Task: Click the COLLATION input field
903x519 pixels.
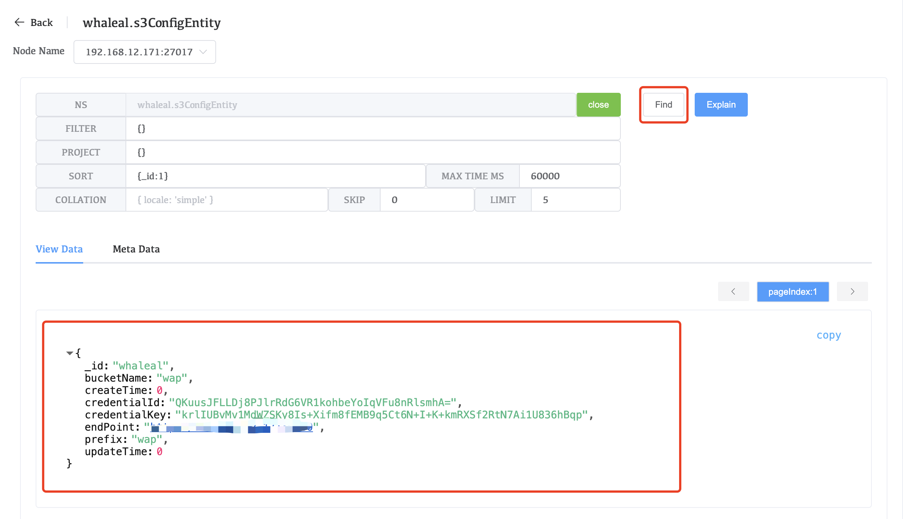Action: (227, 200)
